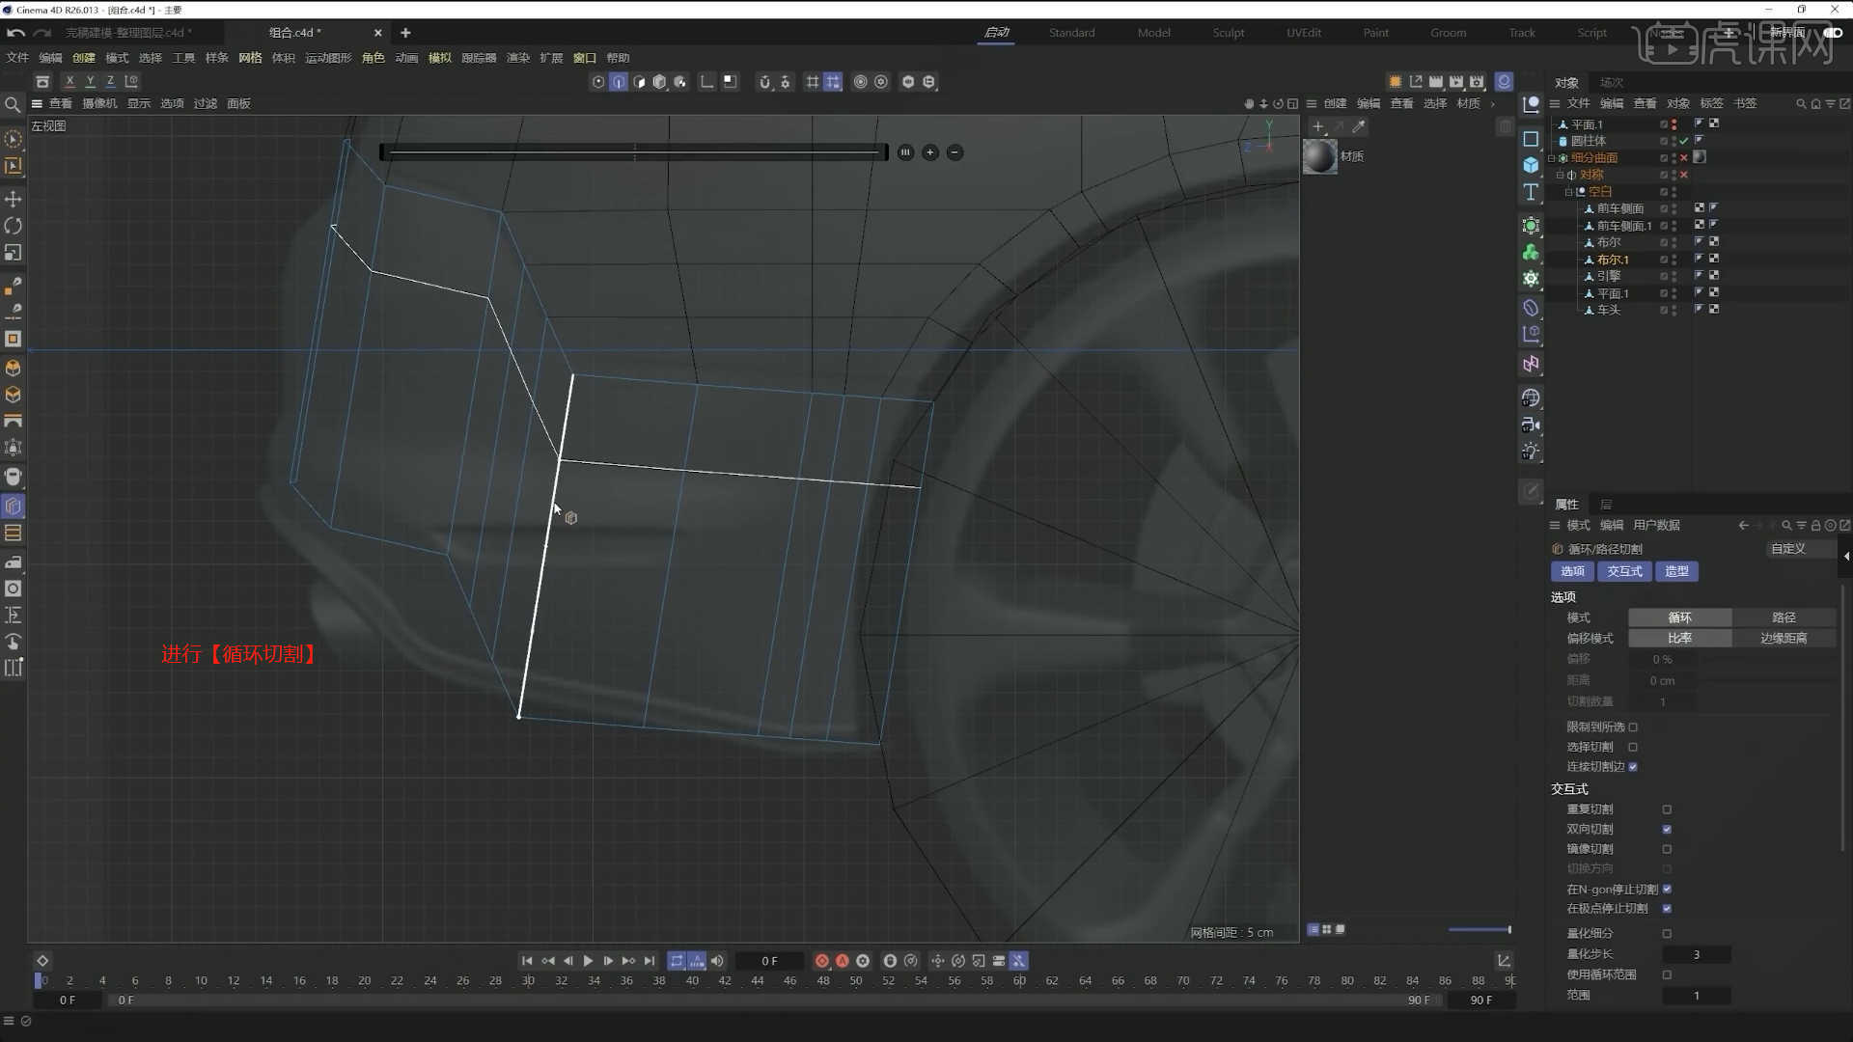Click the viewport search magnifier icon
Image resolution: width=1853 pixels, height=1042 pixels.
click(x=13, y=104)
